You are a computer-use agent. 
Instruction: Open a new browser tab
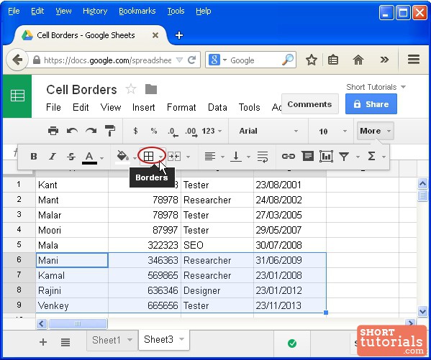coord(179,35)
